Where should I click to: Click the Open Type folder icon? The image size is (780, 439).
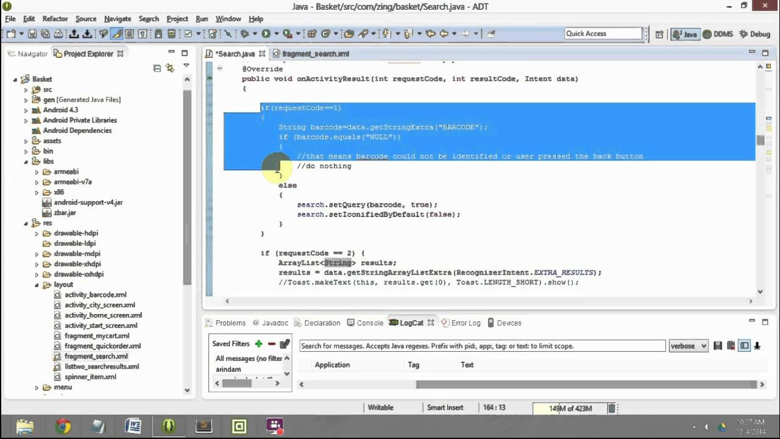(x=349, y=34)
